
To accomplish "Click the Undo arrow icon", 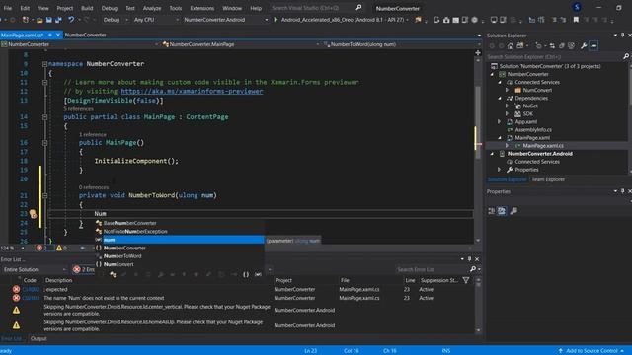I will [x=71, y=20].
